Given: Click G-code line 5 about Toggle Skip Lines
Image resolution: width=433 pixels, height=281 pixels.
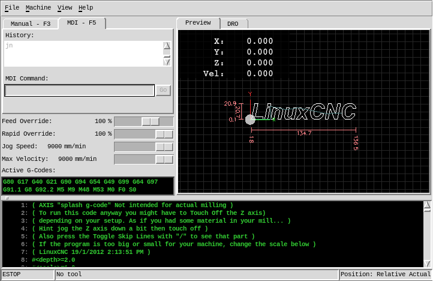Looking at the screenshot, I should click(x=143, y=237).
